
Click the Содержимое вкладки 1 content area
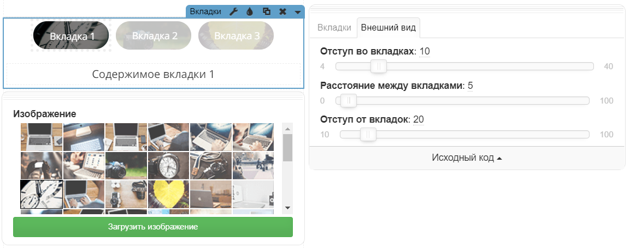[153, 75]
